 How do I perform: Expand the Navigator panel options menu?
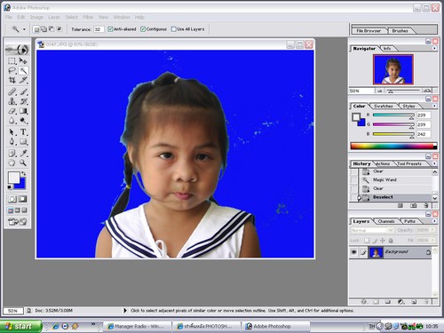(434, 48)
